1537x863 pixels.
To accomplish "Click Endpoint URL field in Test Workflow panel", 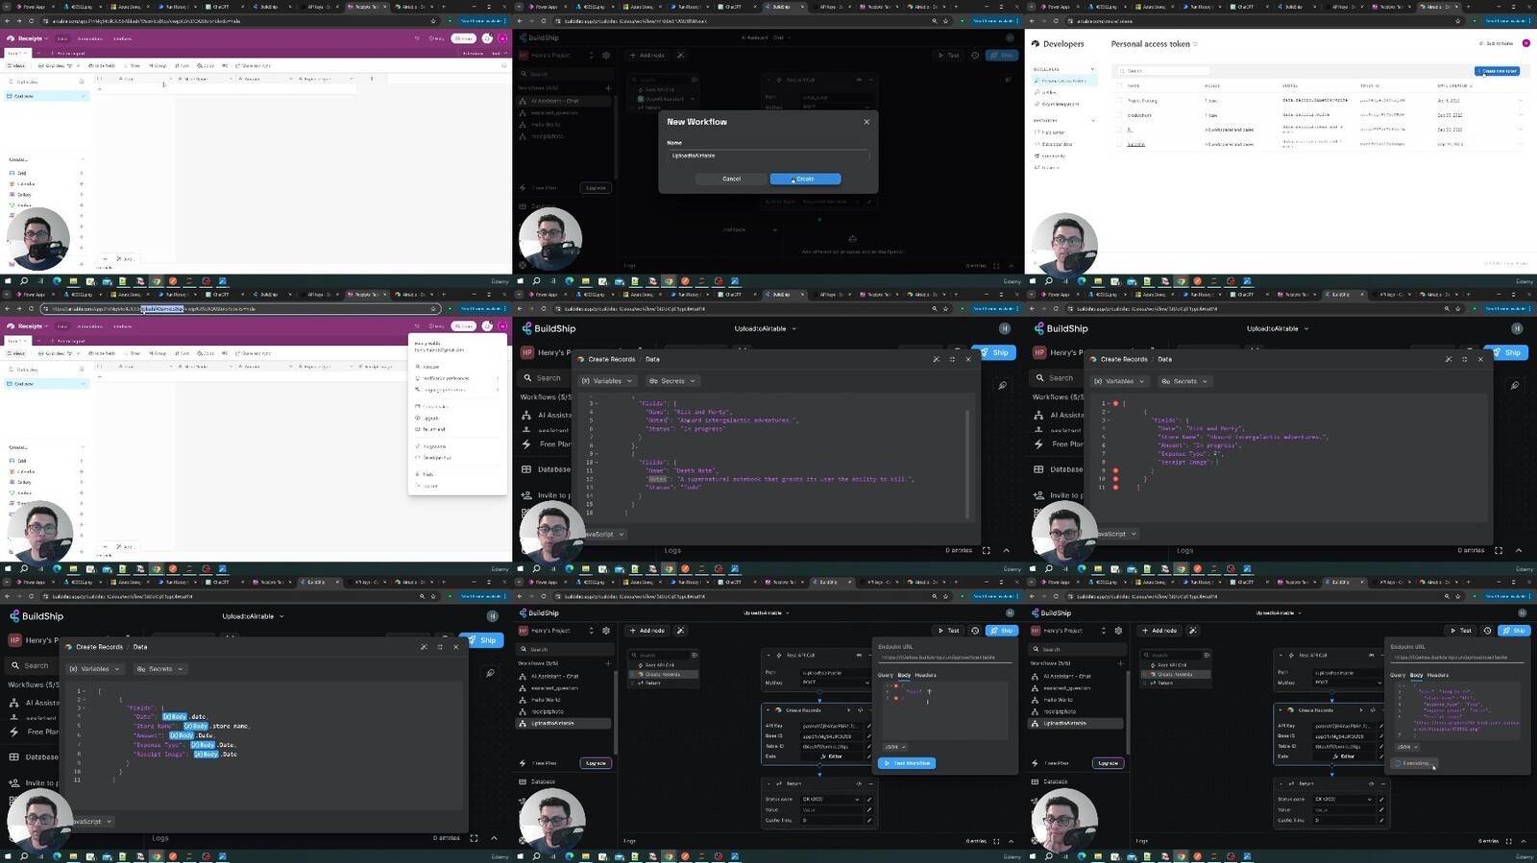I will [x=945, y=658].
